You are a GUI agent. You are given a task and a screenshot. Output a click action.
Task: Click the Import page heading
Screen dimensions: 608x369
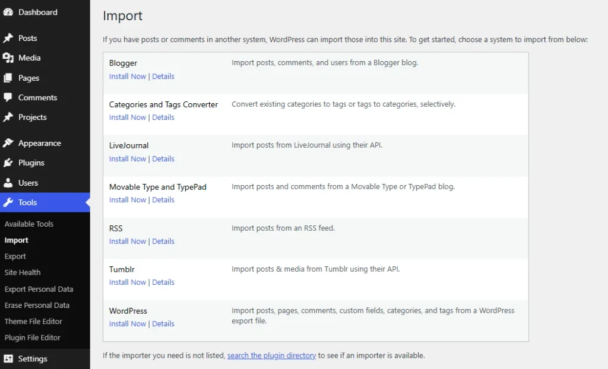click(122, 16)
